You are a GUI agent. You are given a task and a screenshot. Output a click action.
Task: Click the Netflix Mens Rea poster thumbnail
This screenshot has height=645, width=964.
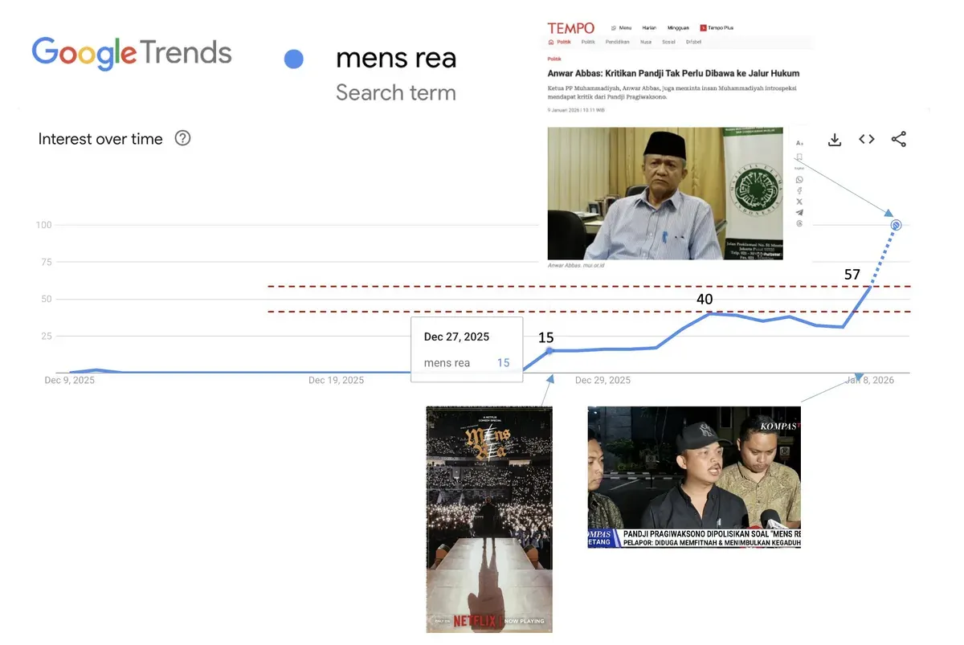[x=489, y=519]
